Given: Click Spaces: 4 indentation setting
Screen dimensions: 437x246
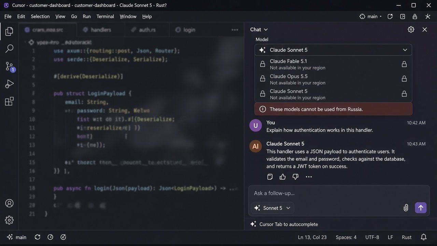Looking at the screenshot, I should tap(346, 237).
